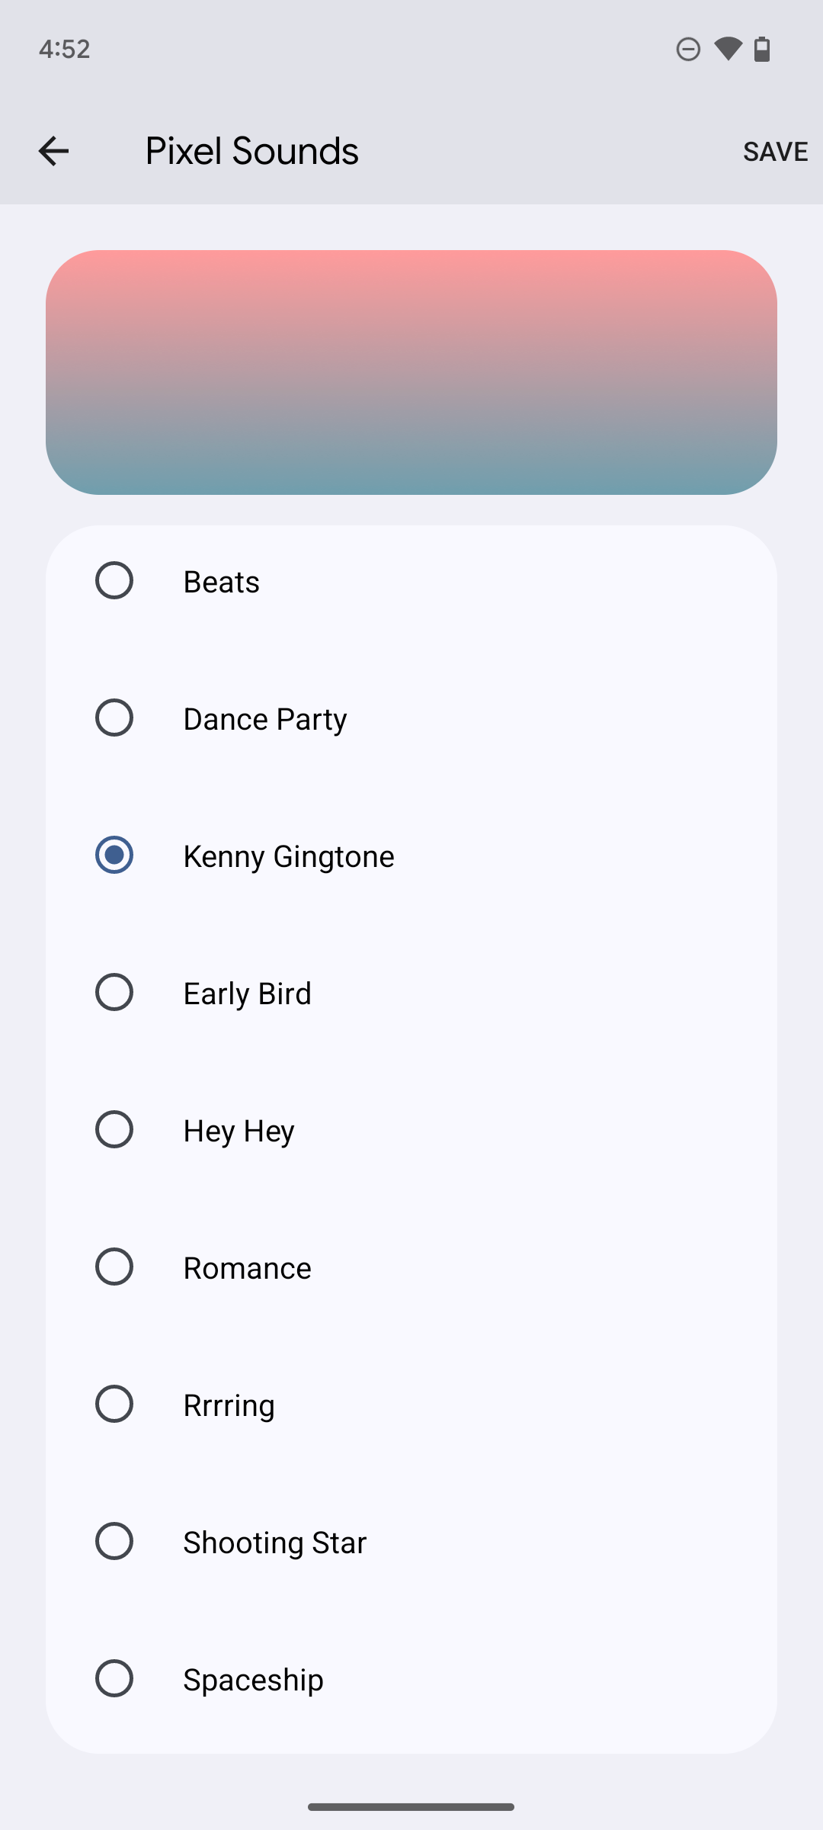The width and height of the screenshot is (823, 1830).
Task: Tap the Wi-Fi status icon
Action: 728,49
